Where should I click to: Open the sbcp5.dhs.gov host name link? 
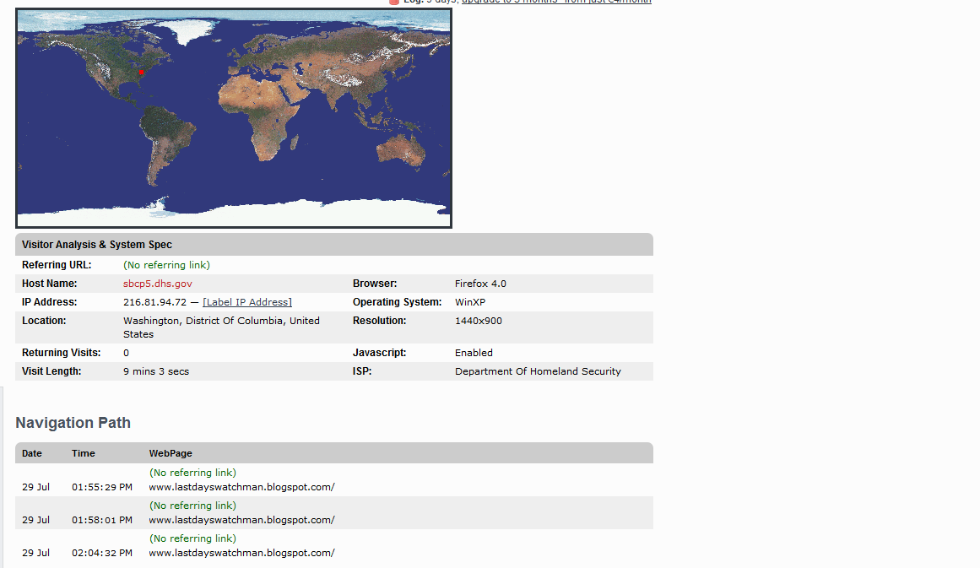pos(158,284)
